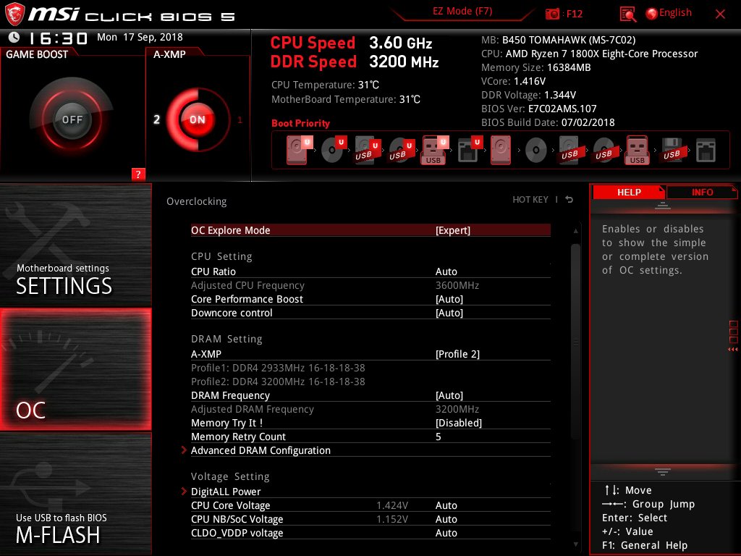
Task: Switch to EZ Mode (F7)
Action: (x=462, y=12)
